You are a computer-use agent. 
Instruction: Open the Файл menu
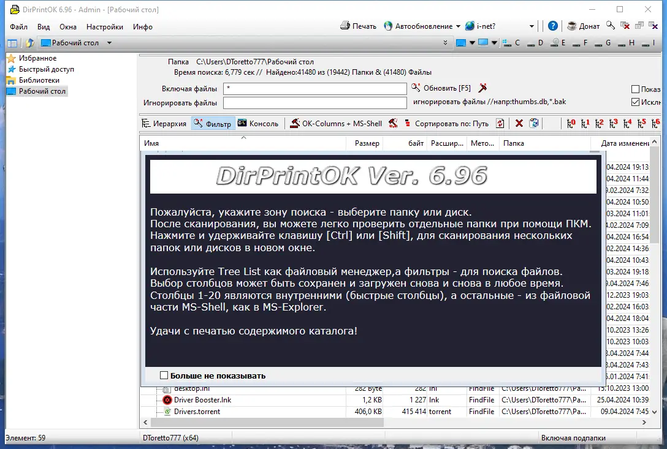point(19,27)
